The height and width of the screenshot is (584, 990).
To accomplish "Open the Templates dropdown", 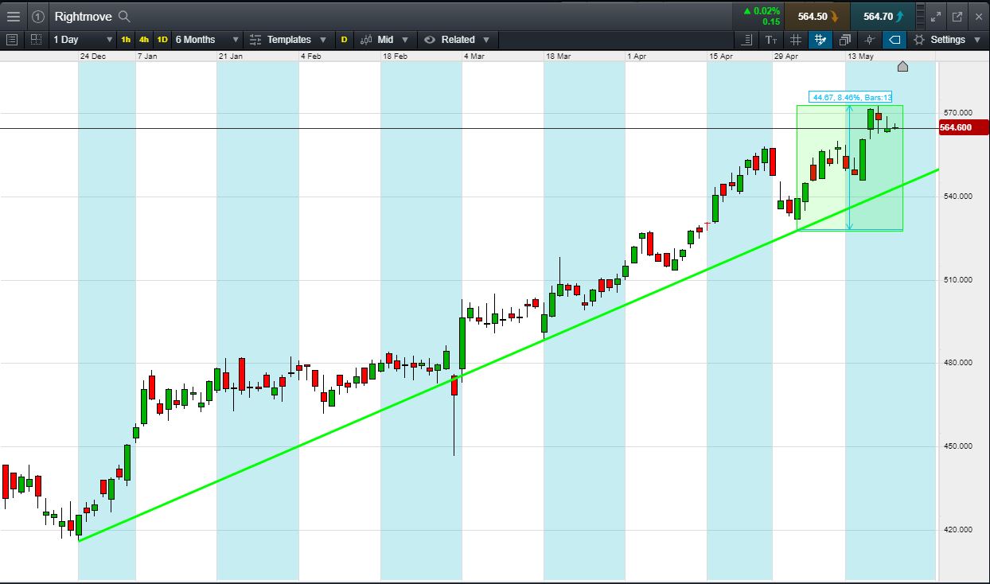I will [288, 39].
